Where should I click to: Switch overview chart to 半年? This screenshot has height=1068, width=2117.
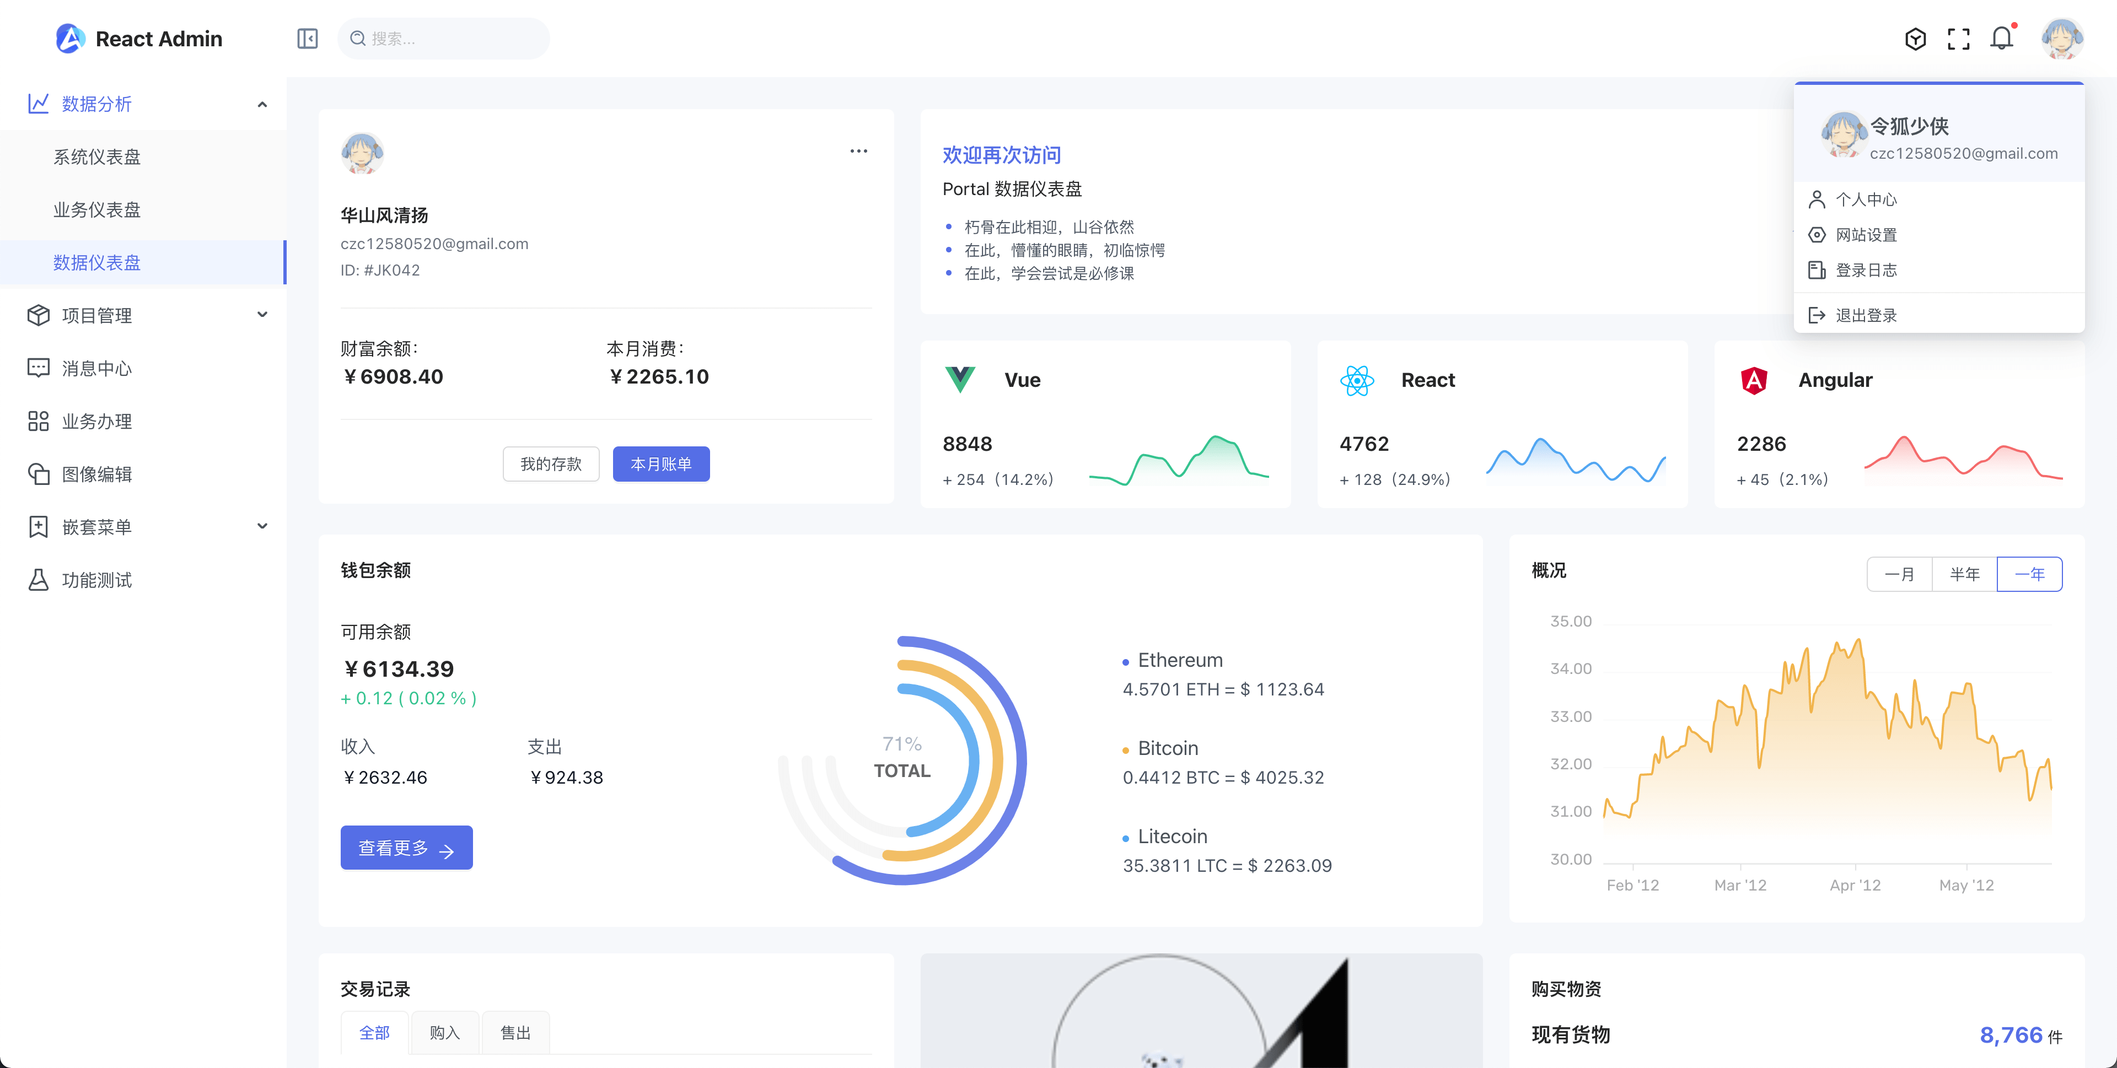pyautogui.click(x=1964, y=574)
